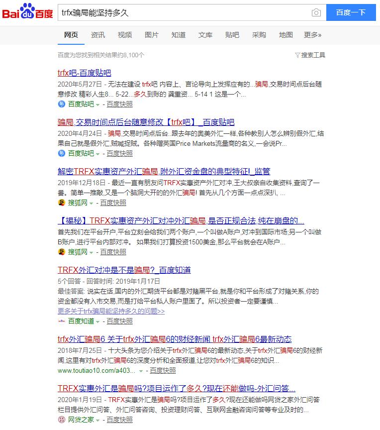Expand arrow next to first 百度贴吧 source
Viewport: 380px width, 430px height.
coord(98,105)
